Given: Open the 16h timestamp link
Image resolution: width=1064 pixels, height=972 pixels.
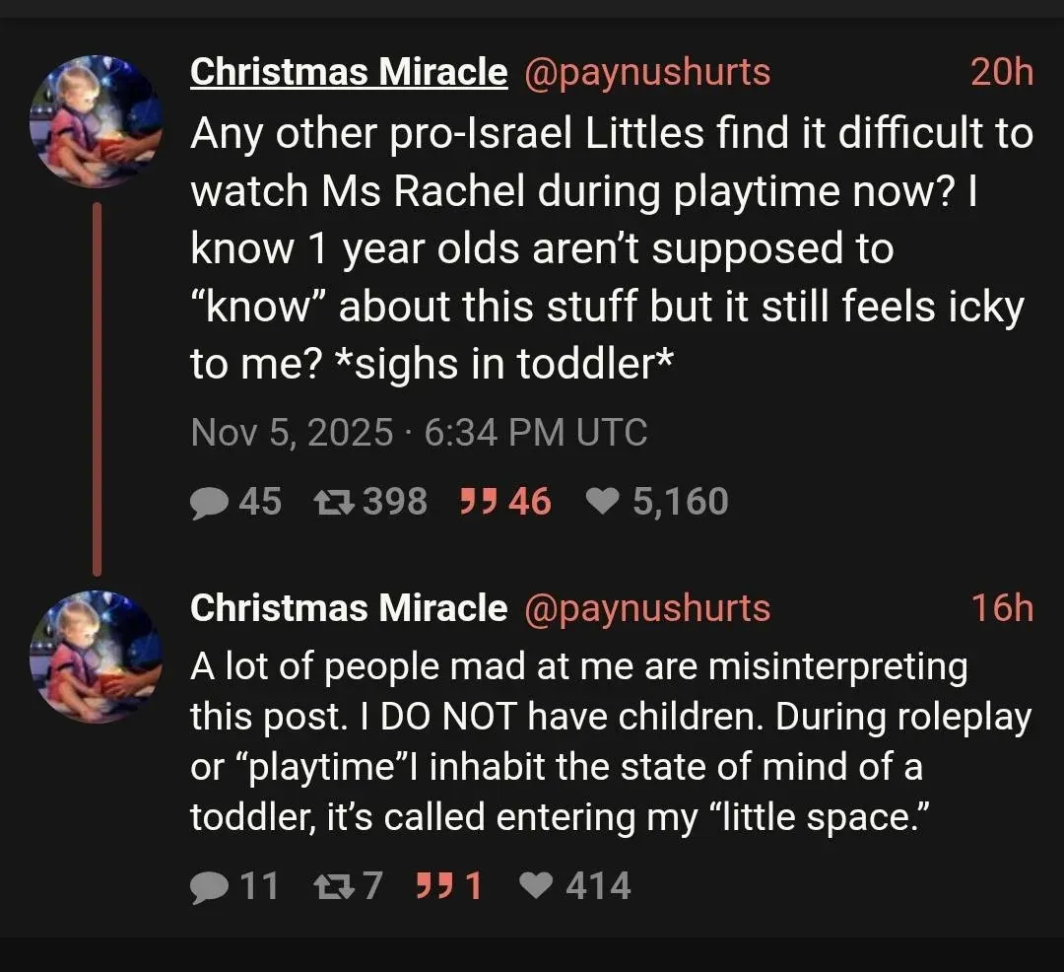Looking at the screenshot, I should pos(1002,608).
